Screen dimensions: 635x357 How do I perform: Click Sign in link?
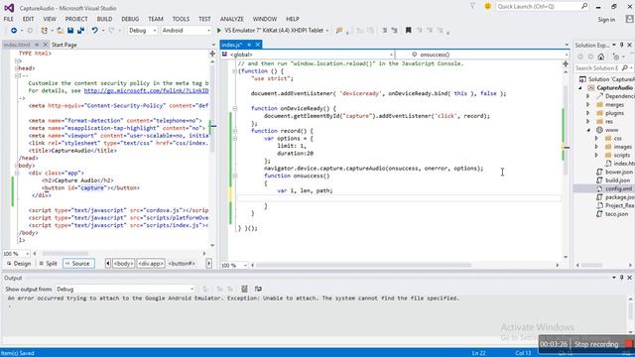606,20
